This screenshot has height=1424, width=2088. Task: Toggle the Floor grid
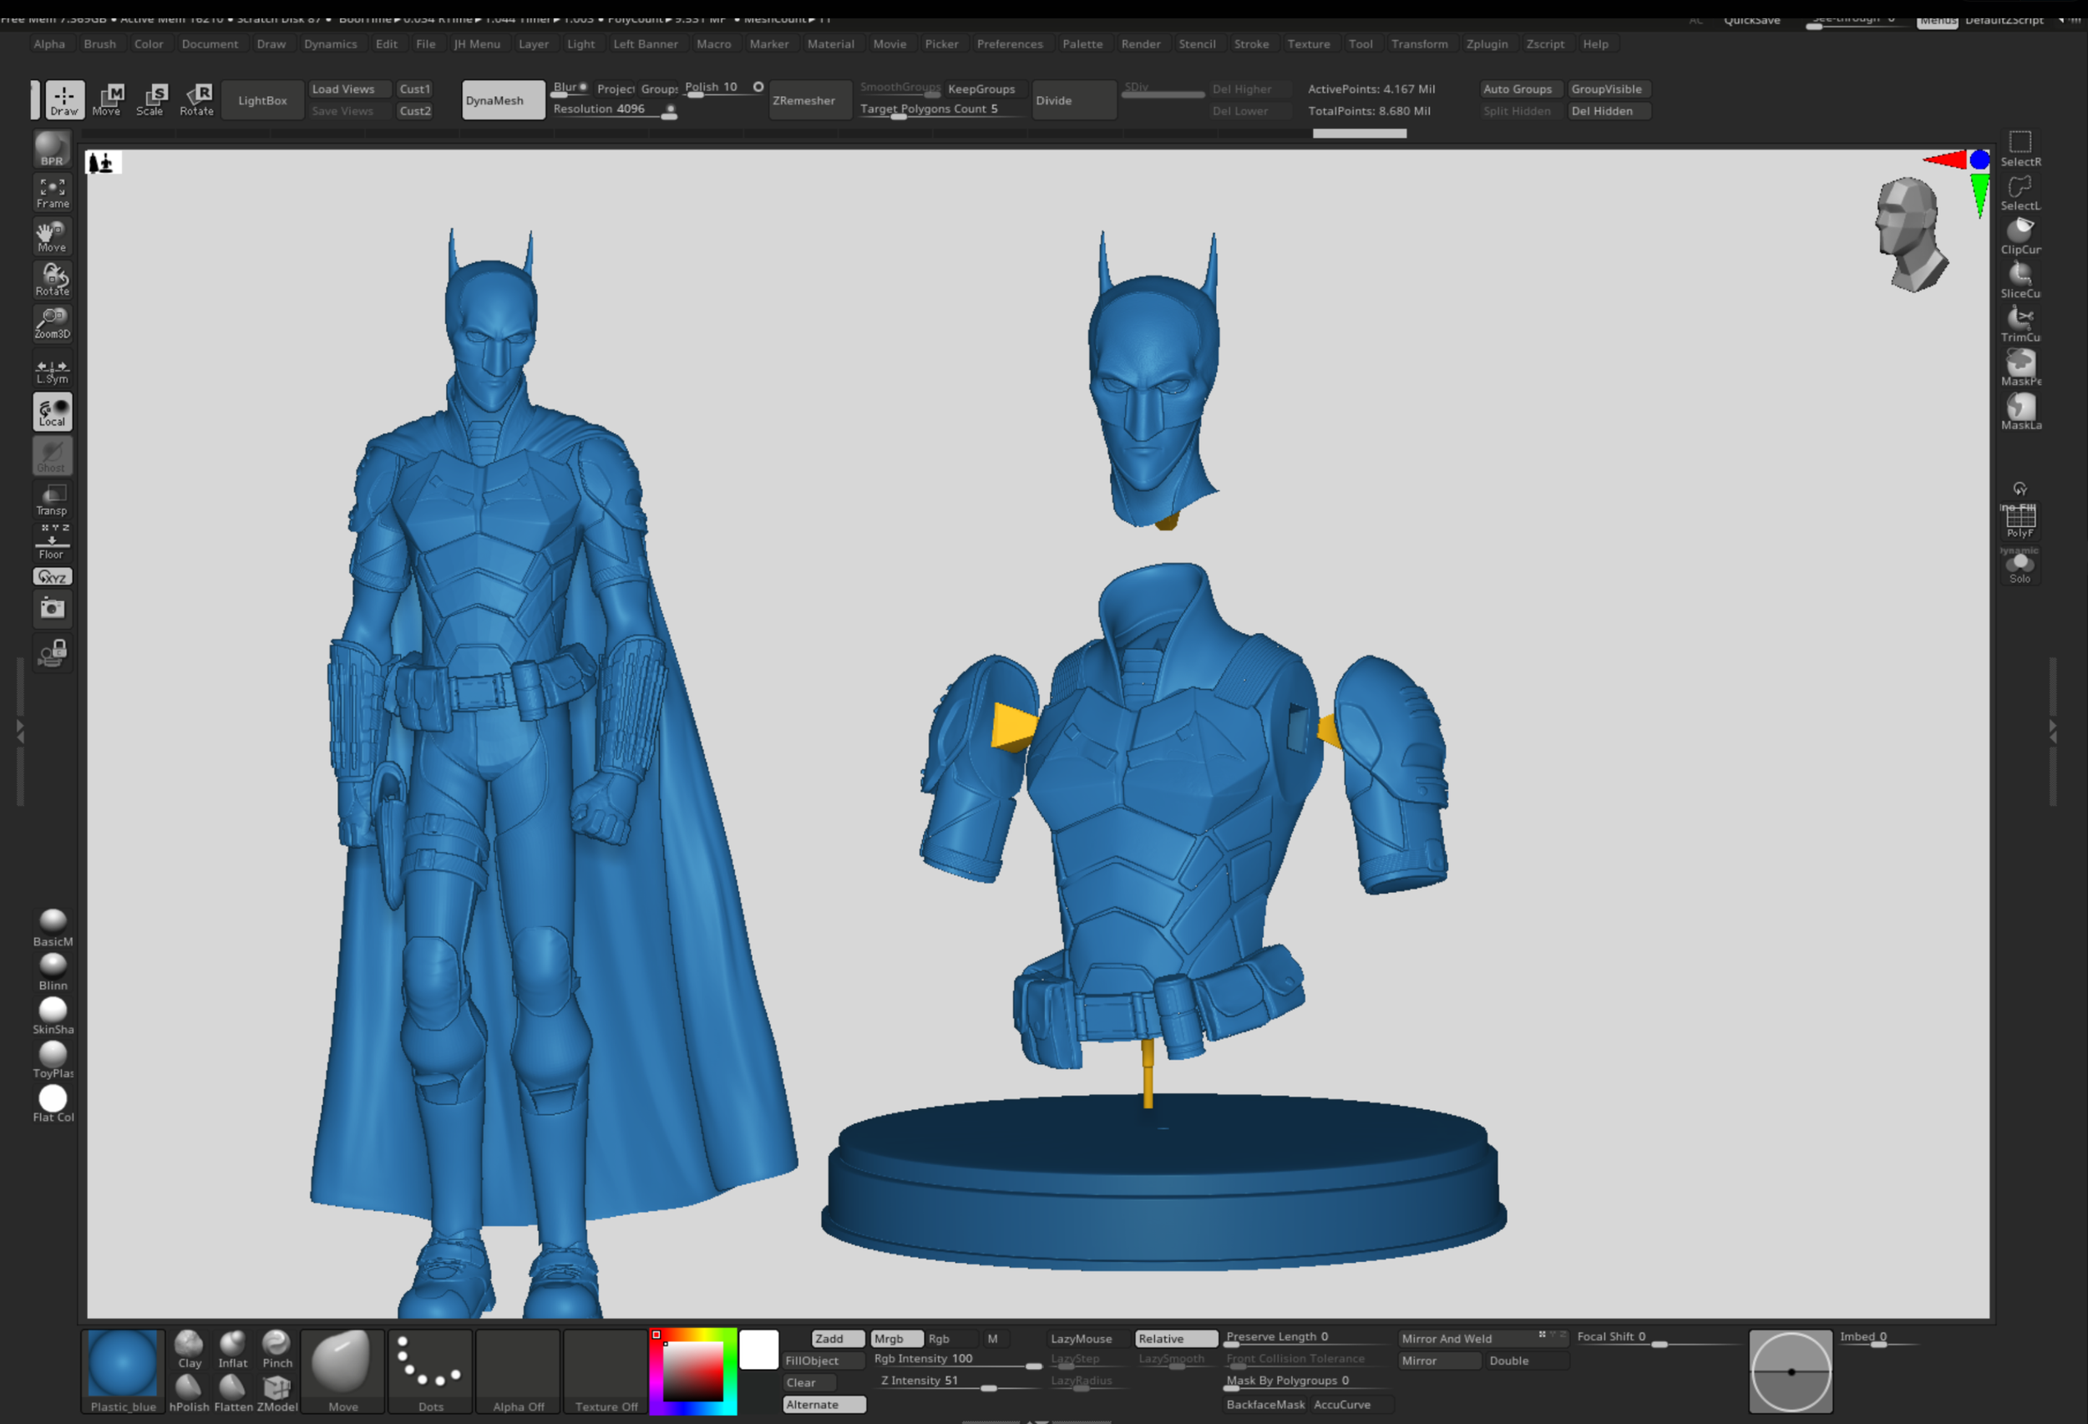click(52, 543)
